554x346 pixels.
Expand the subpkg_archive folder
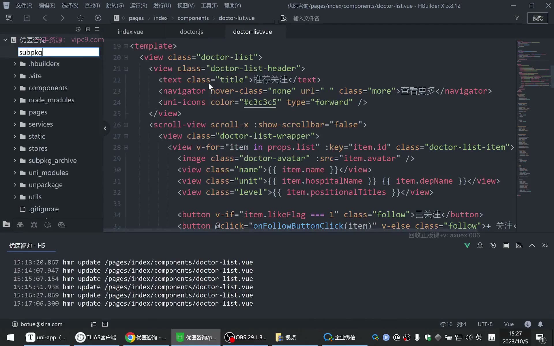[15, 161]
